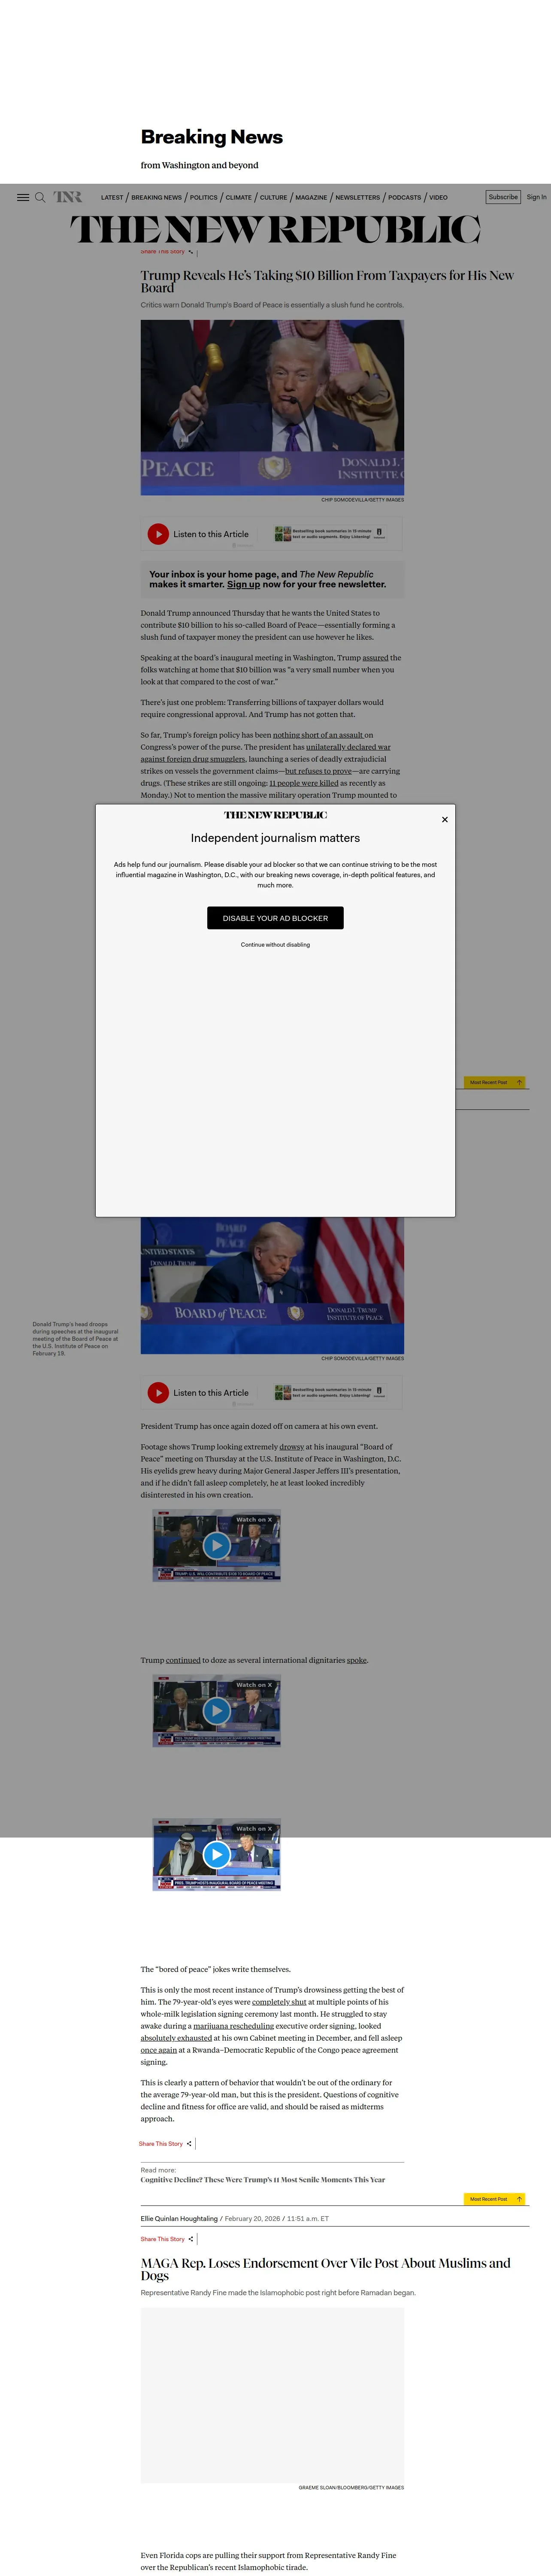
Task: Open Randy Fine article image placeholder
Action: click(272, 2395)
